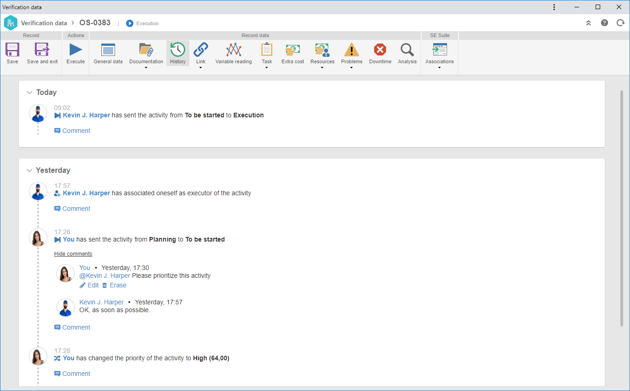Click your avatar on 17:28 Planning entry
Screen dimensions: 630x391
click(38, 237)
